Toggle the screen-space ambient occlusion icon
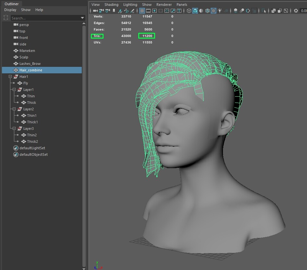This screenshot has height=270, width=307. point(241,11)
